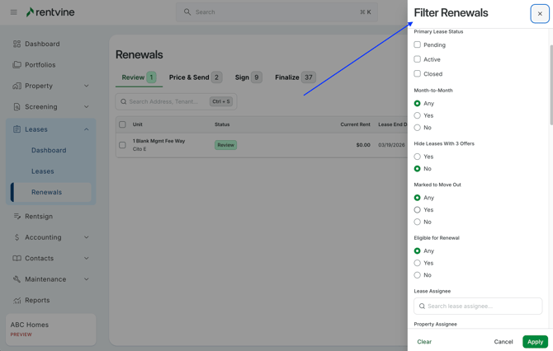
Task: Click the Clear filters link
Action: click(424, 341)
